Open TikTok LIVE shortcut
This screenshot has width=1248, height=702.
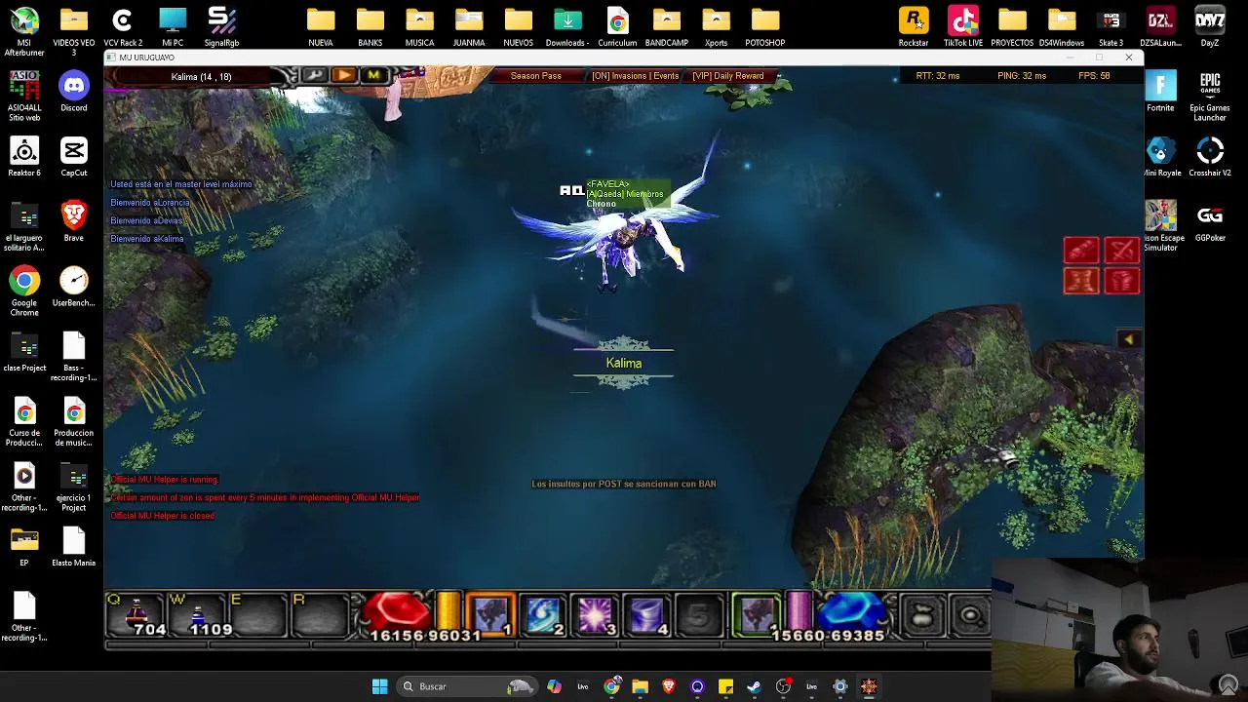click(x=963, y=27)
